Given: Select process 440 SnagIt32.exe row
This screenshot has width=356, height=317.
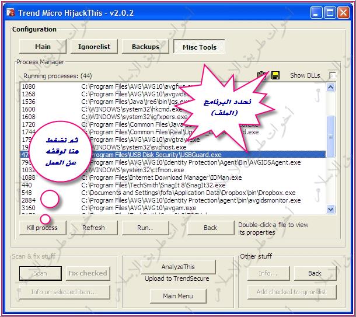Looking at the screenshot, I should (x=173, y=185).
